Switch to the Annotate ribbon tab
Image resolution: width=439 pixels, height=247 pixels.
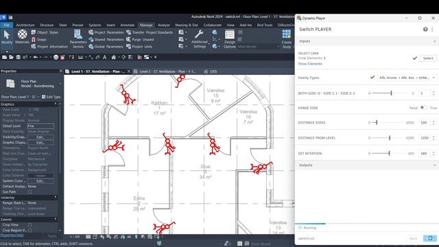pos(128,25)
